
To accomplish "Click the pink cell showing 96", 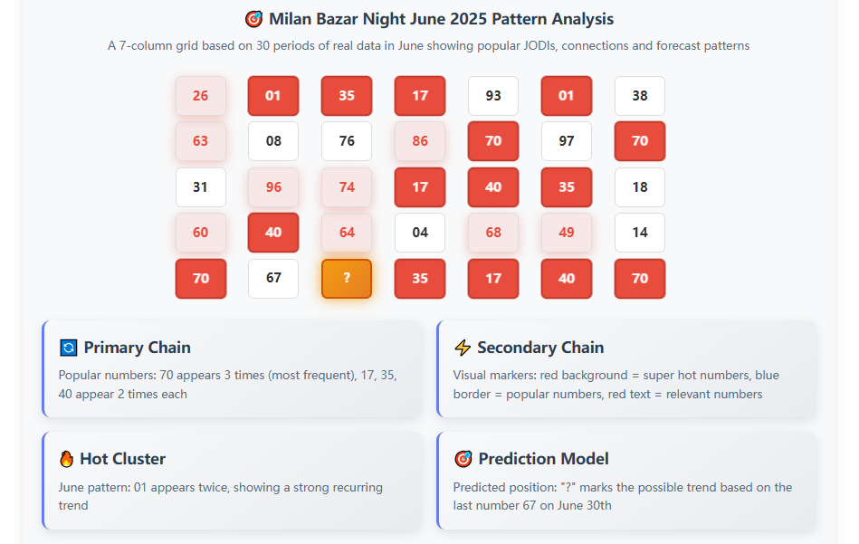I will pos(273,187).
